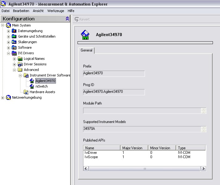Select the Logical Names tree item
220x185 pixels.
click(34, 59)
